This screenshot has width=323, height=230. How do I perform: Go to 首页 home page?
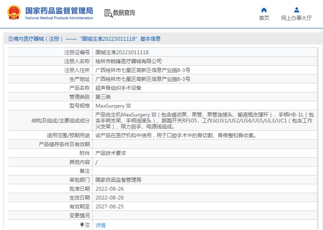(x=264, y=18)
